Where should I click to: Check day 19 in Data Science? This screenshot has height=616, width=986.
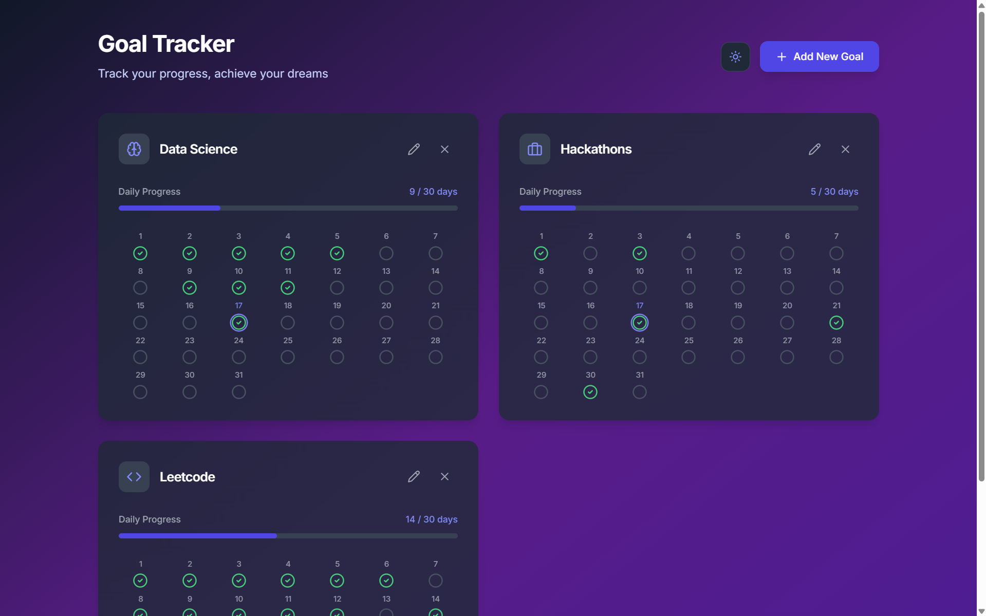(337, 323)
